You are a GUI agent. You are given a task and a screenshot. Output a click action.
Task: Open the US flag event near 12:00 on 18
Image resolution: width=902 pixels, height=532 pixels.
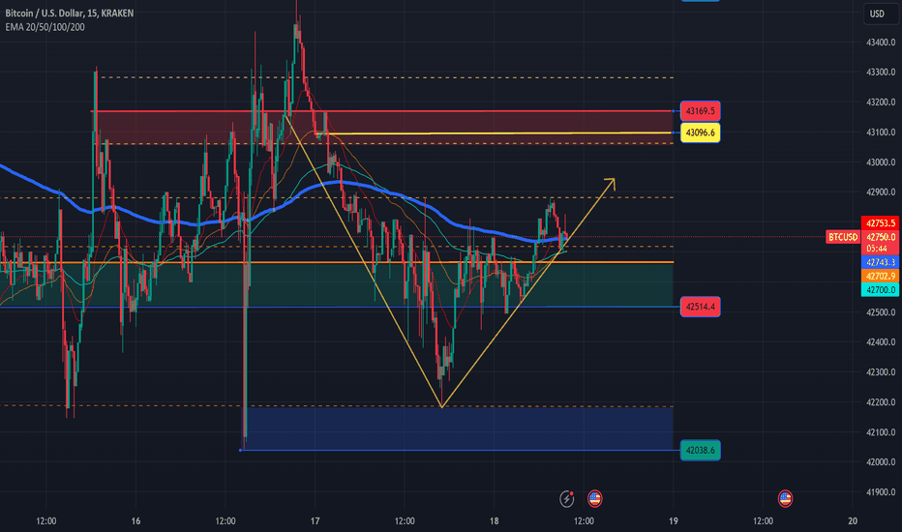point(595,499)
